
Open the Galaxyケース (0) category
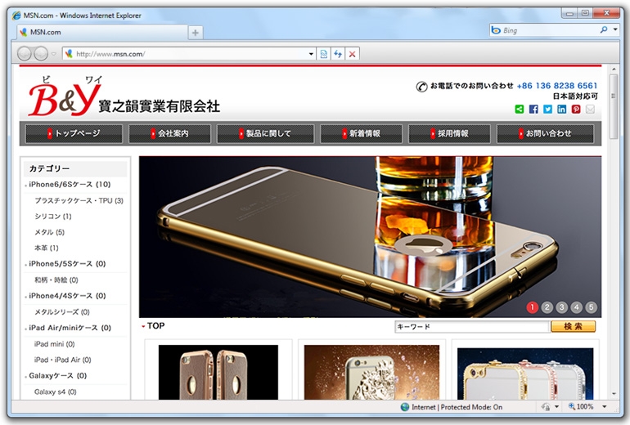[58, 376]
